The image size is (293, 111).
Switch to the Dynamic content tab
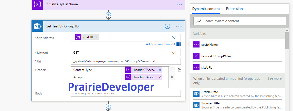[206, 9]
